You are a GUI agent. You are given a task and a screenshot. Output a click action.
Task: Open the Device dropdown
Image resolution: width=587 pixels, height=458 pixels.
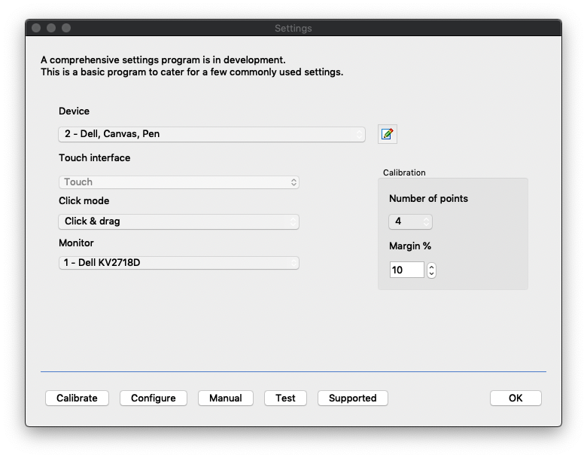pos(212,134)
